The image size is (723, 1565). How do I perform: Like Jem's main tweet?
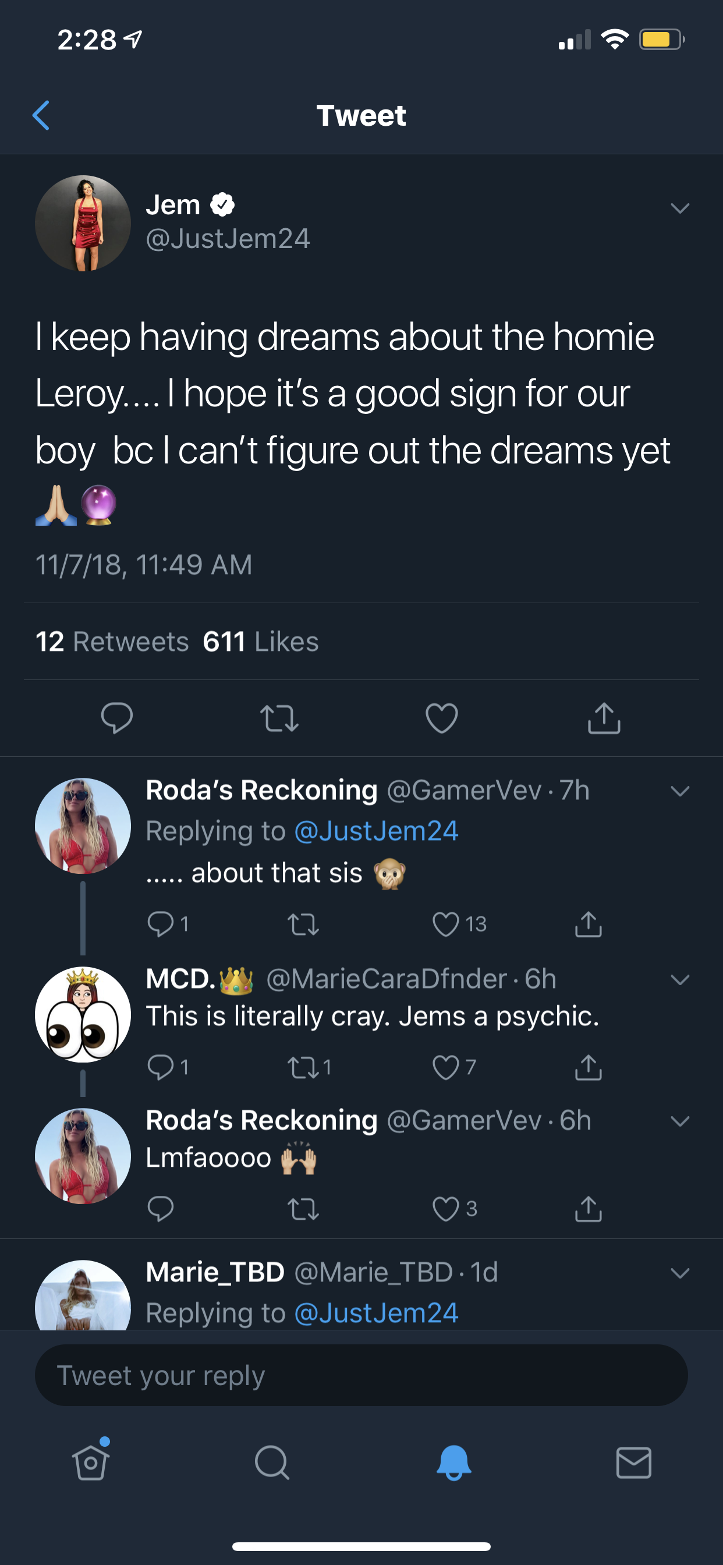[x=442, y=718]
